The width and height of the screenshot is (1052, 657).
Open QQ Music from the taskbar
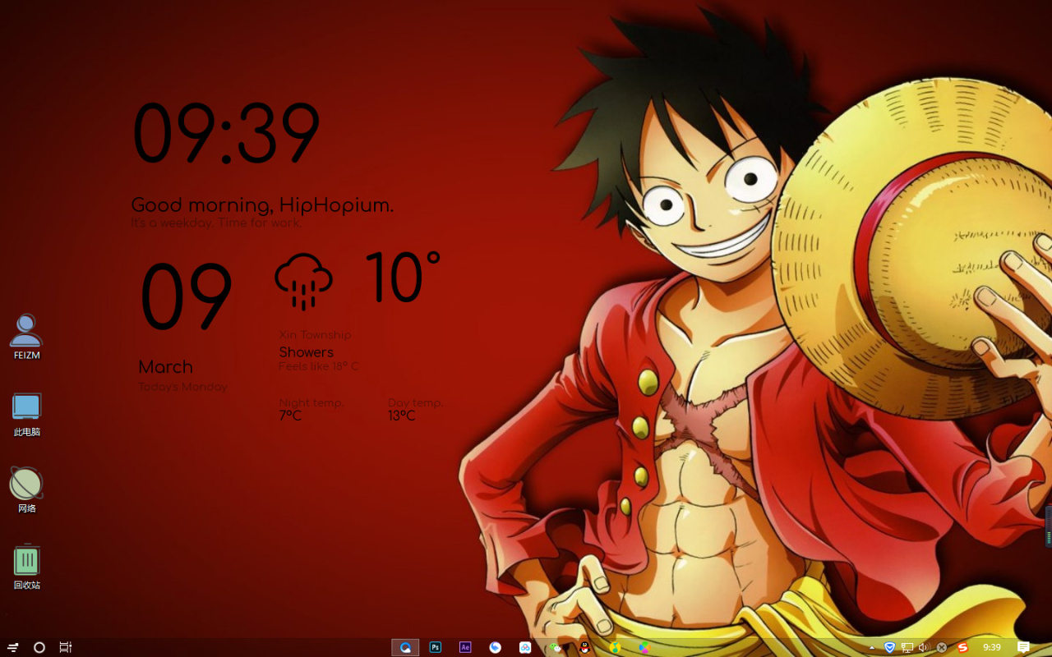(615, 647)
